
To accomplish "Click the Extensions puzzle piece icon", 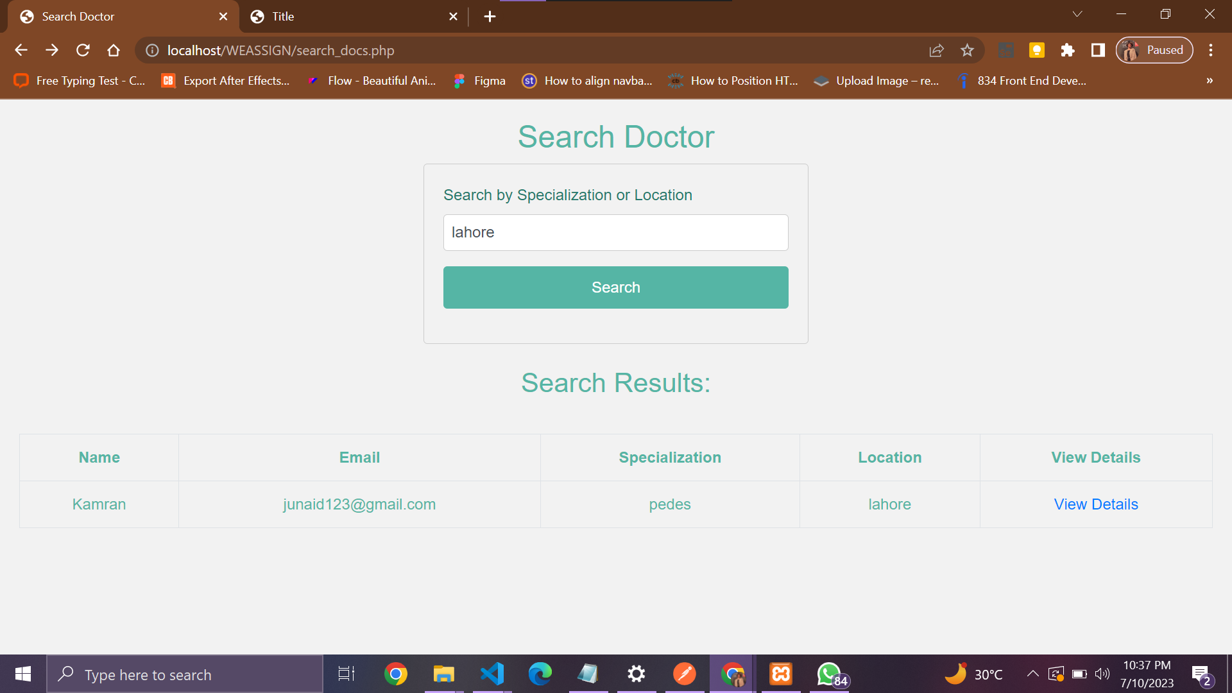I will [1068, 50].
